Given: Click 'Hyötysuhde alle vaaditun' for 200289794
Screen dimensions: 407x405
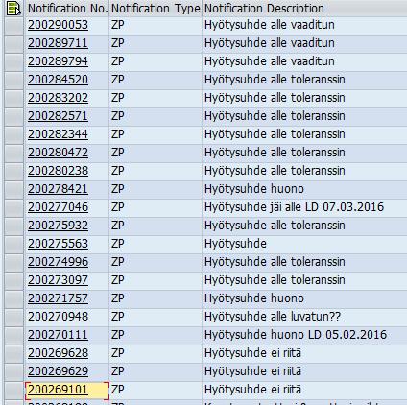Looking at the screenshot, I should click(270, 61).
